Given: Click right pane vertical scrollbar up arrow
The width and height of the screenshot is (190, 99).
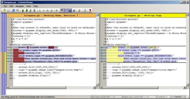Looking at the screenshot, I should pos(188,15).
